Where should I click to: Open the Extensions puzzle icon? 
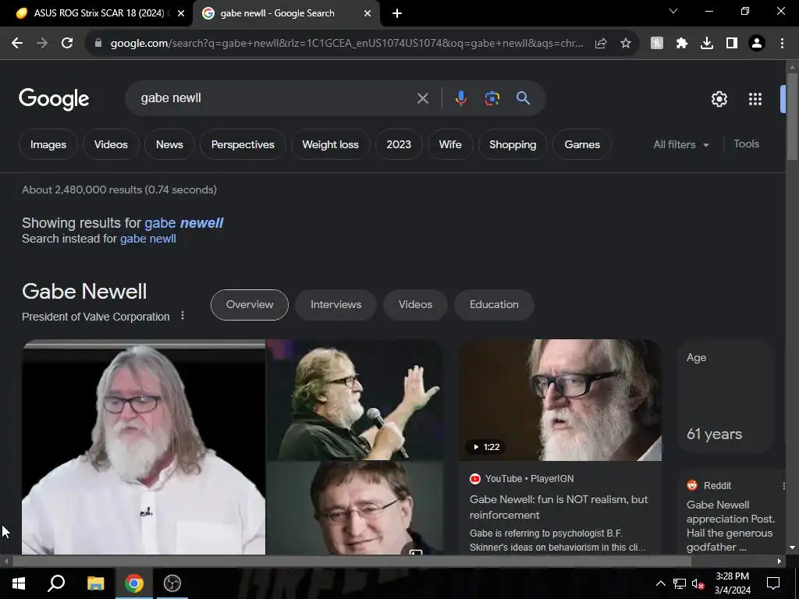pyautogui.click(x=682, y=44)
